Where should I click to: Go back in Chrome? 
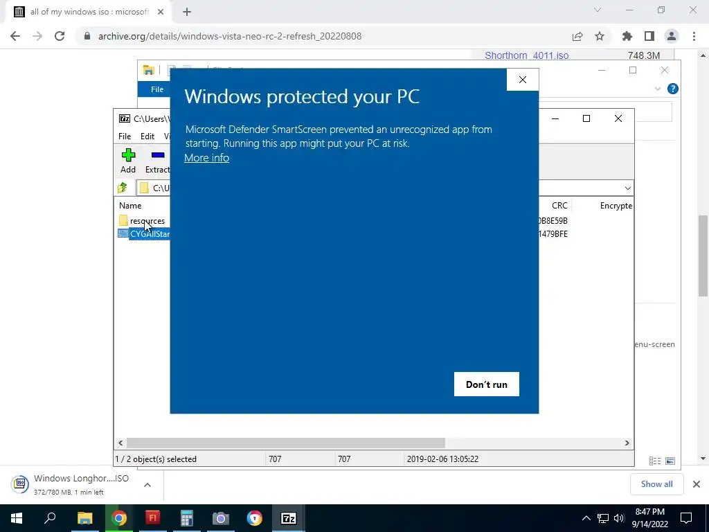pyautogui.click(x=15, y=36)
